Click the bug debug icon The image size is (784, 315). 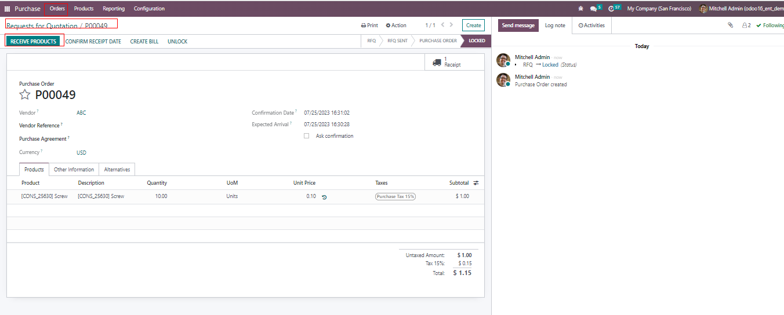point(581,9)
